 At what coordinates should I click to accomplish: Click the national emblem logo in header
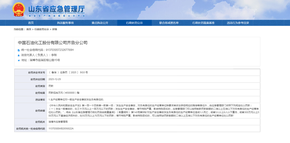point(19,9)
